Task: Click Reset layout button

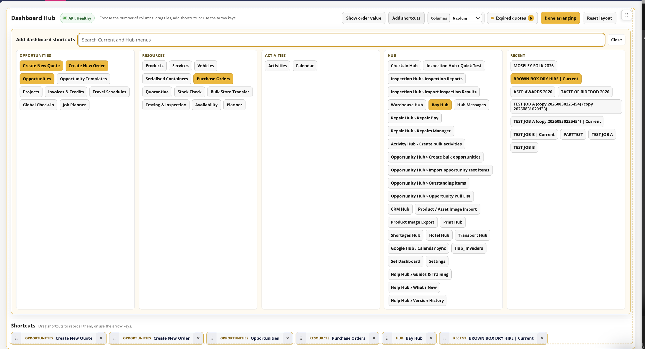Action: 599,18
